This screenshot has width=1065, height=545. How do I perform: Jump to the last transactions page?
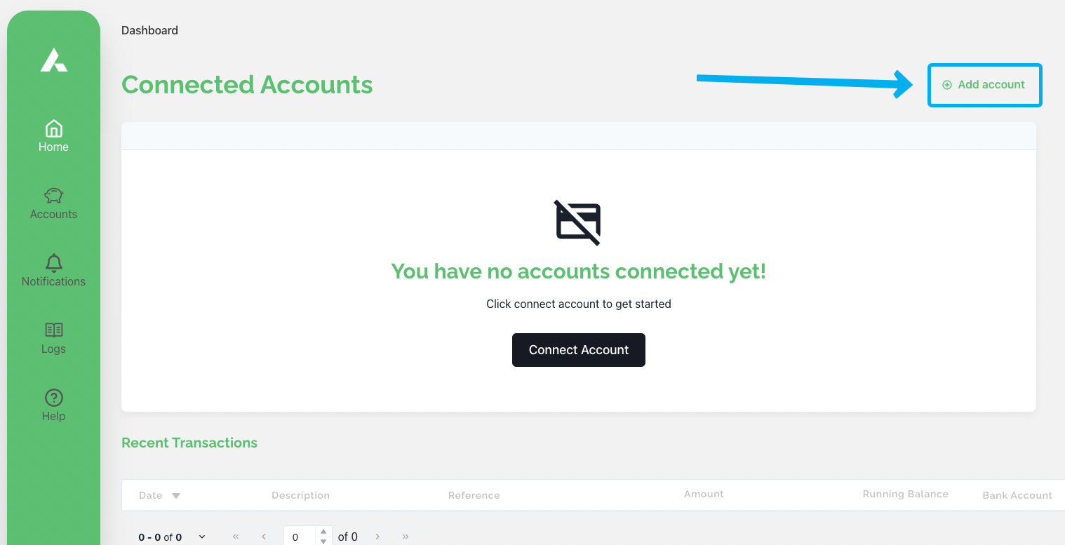(406, 537)
